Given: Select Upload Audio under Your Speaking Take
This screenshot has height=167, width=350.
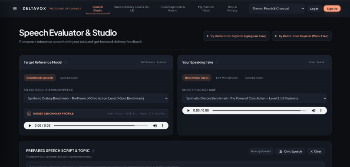Looking at the screenshot, I should 254,78.
